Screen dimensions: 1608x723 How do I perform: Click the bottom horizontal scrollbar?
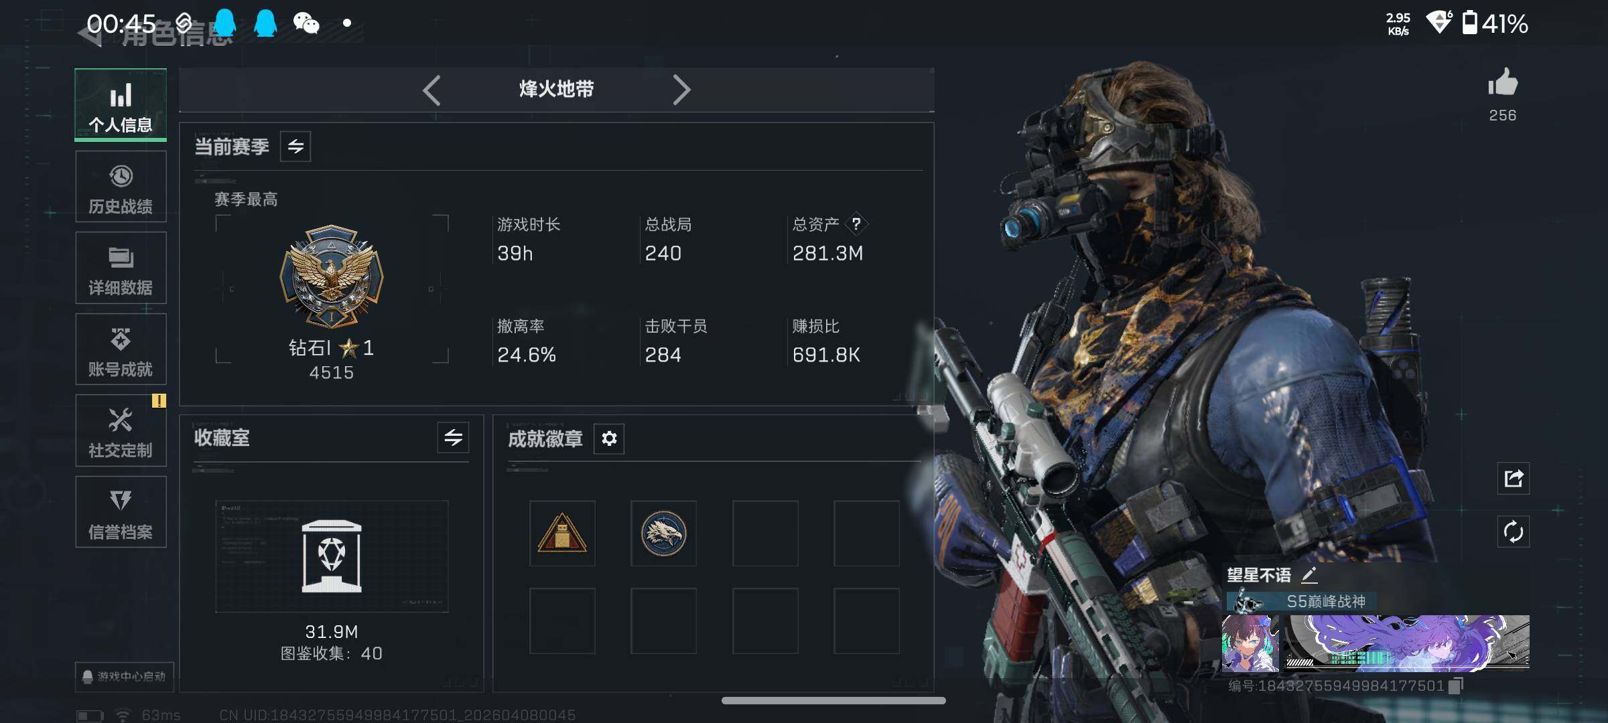click(833, 700)
